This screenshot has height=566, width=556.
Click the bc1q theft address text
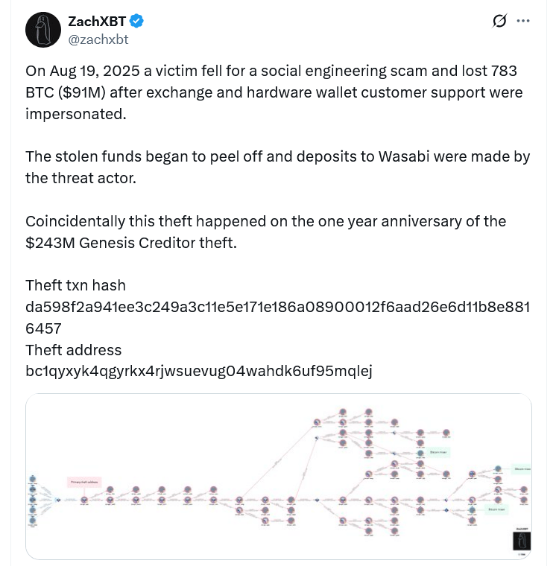pyautogui.click(x=198, y=370)
